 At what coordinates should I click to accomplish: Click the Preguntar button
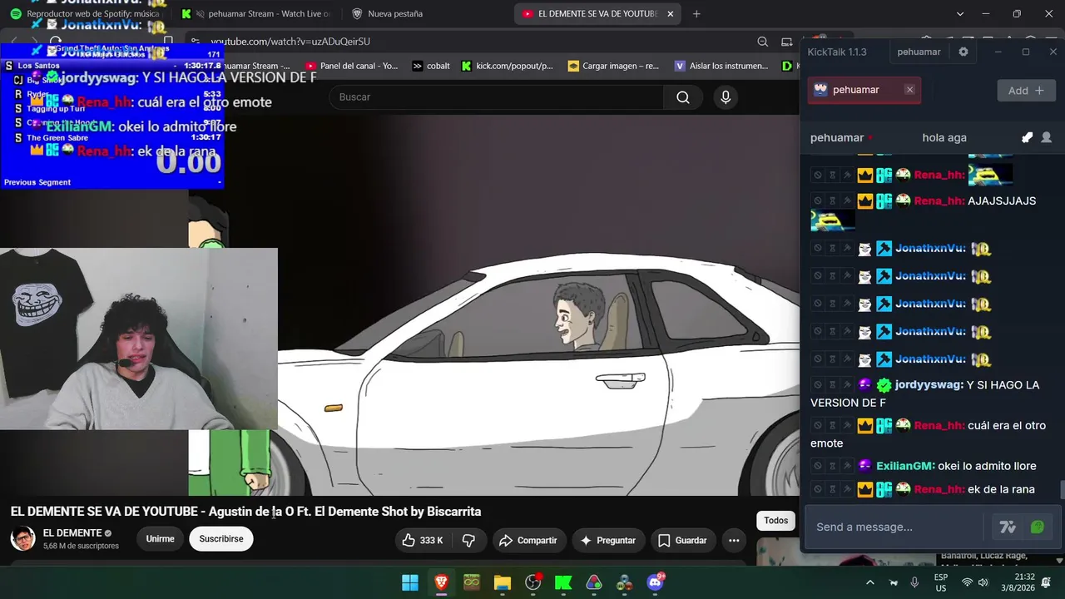click(608, 541)
